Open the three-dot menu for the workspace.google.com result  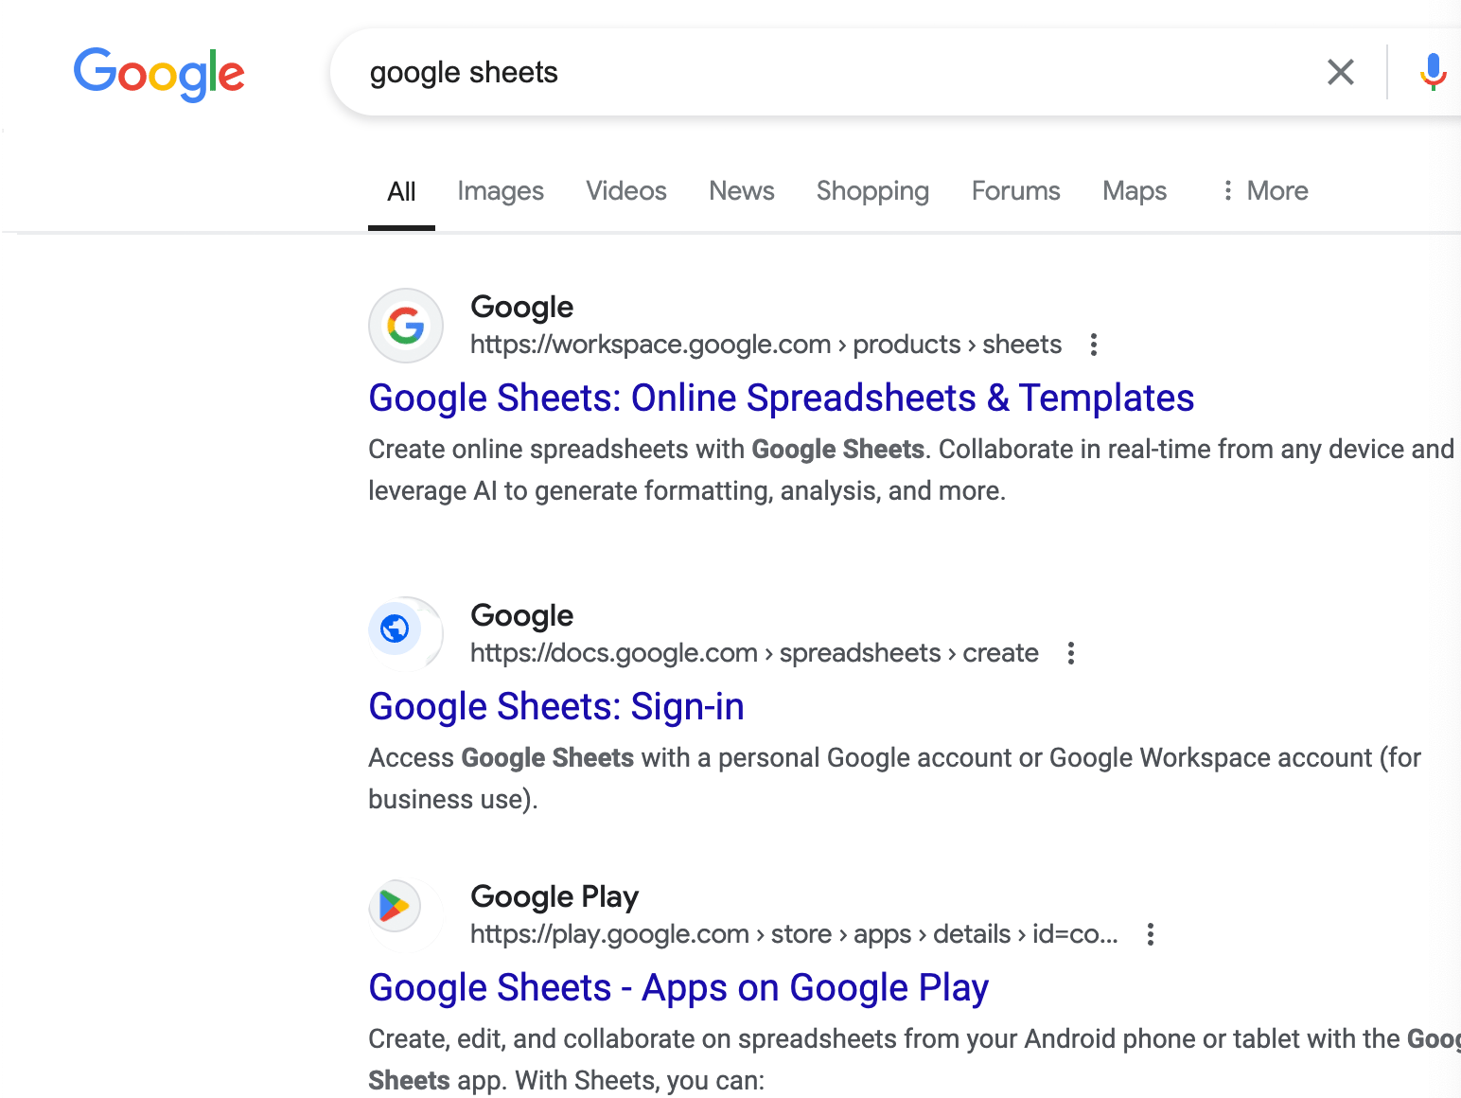1093,345
